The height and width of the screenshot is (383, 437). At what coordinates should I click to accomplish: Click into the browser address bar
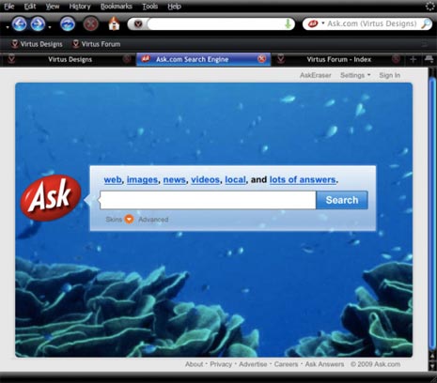(215, 23)
